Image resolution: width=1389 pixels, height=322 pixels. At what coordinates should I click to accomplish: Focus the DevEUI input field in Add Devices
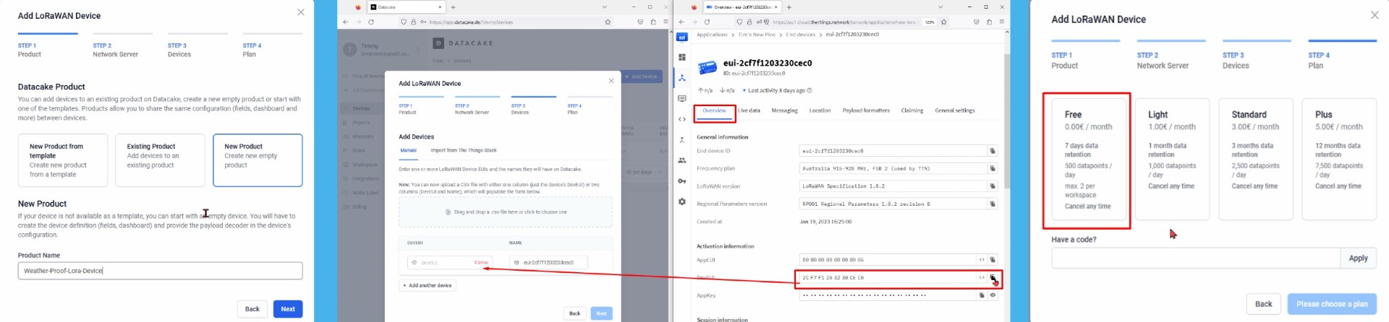[x=449, y=262]
